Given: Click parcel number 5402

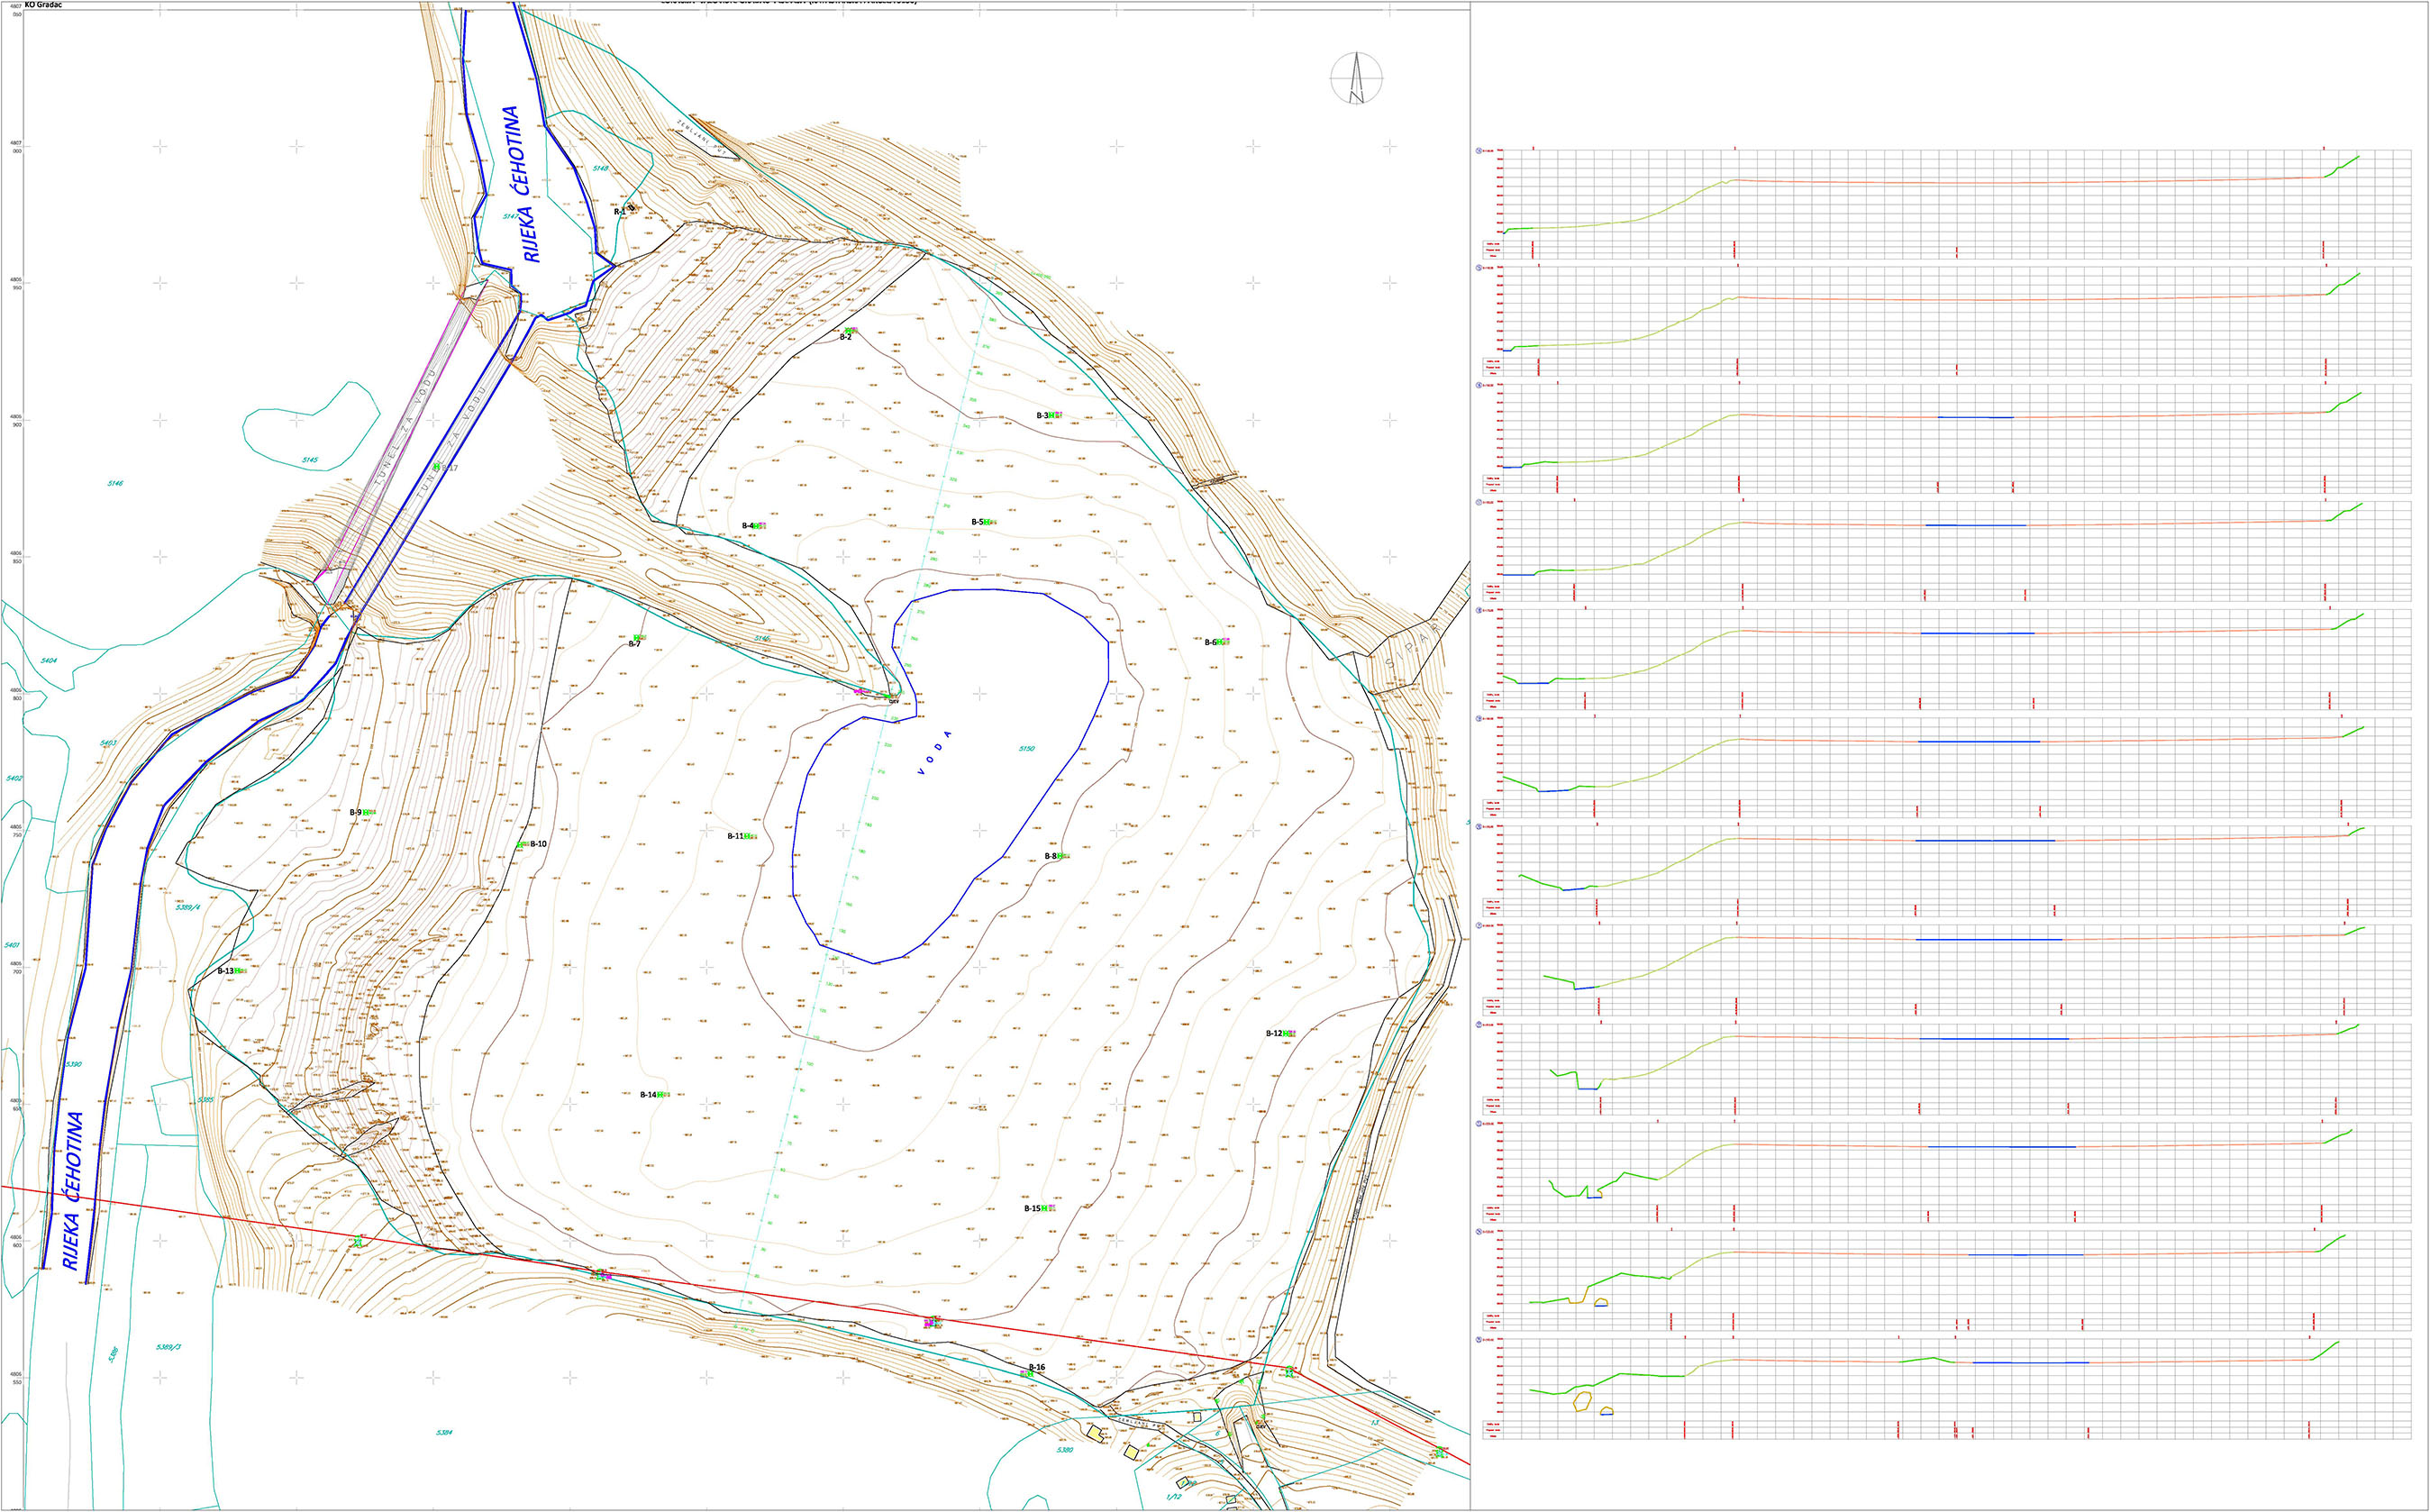Looking at the screenshot, I should coord(14,778).
